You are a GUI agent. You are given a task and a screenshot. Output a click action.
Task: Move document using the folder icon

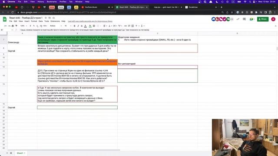(x=50, y=18)
